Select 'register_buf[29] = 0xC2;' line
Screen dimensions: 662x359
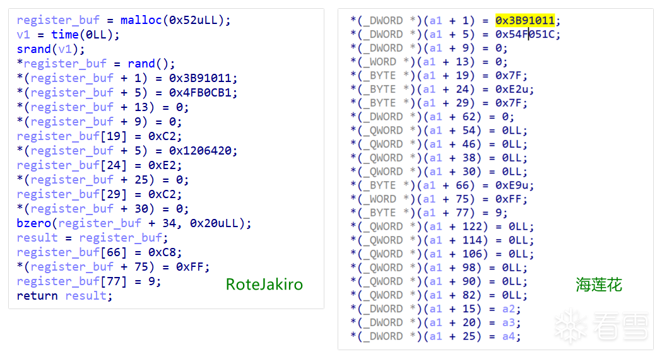pos(99,194)
